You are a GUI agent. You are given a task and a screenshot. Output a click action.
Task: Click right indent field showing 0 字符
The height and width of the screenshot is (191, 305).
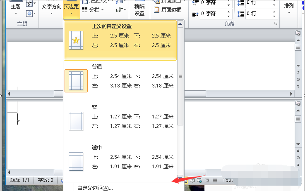pos(213,14)
